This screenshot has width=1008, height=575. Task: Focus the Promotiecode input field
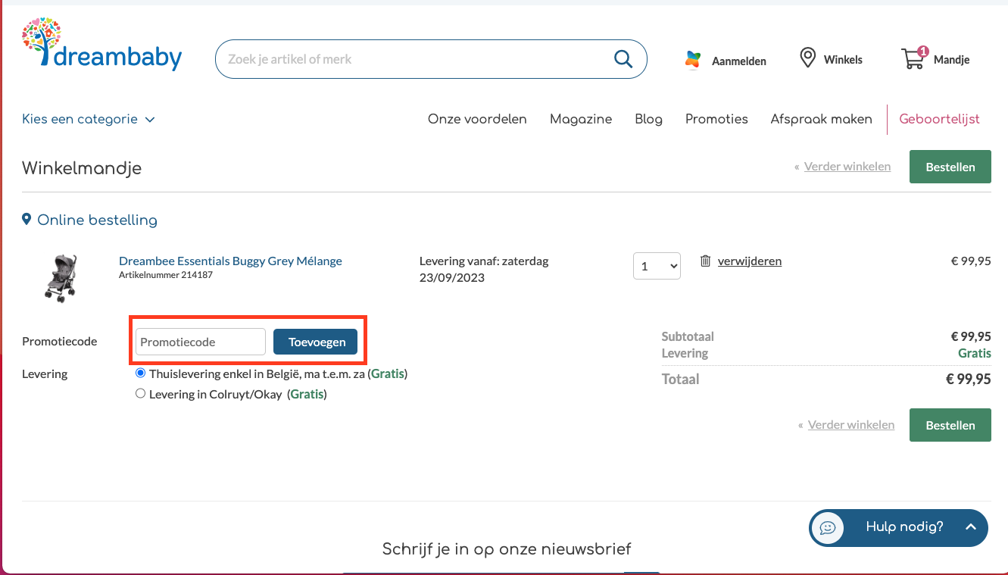click(x=201, y=342)
